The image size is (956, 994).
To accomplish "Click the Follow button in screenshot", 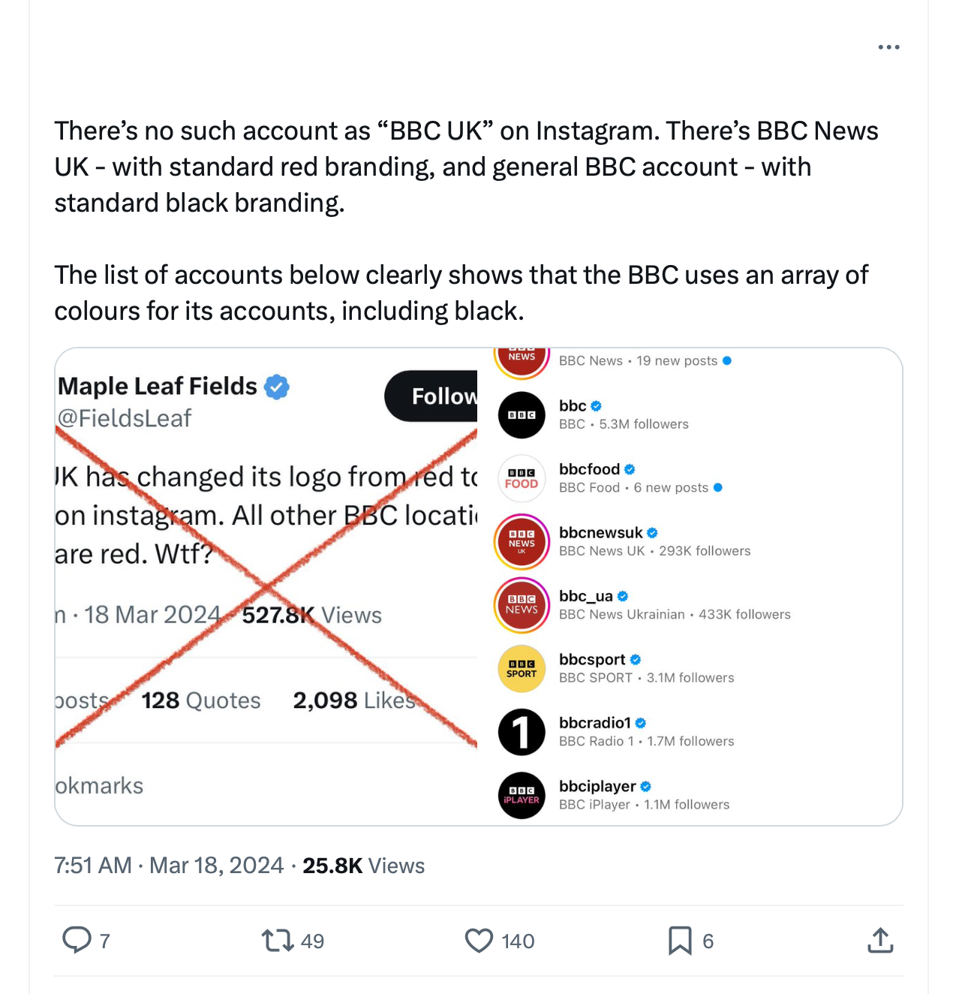I will (x=431, y=396).
